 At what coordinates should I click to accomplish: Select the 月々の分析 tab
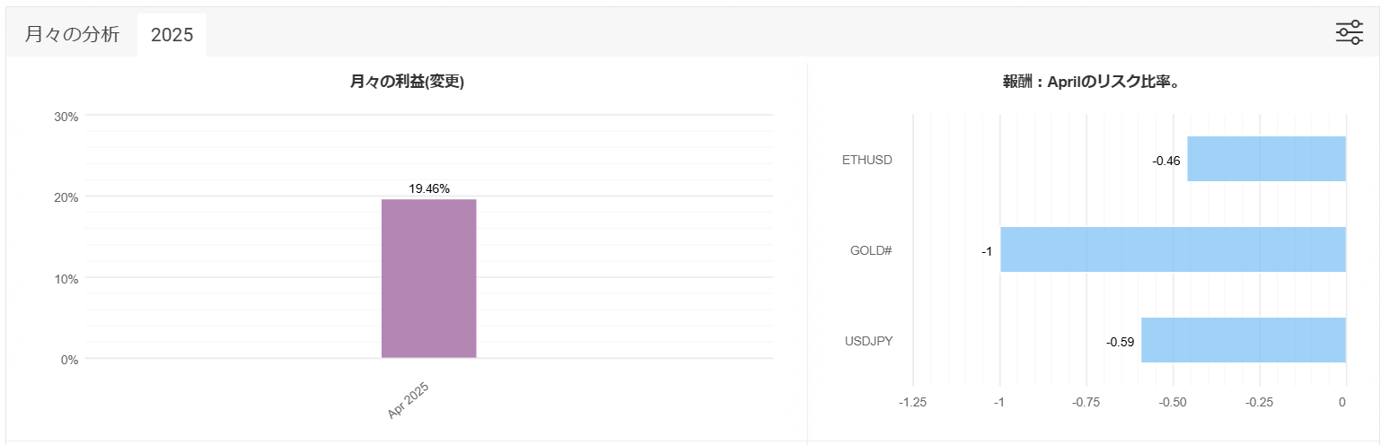click(72, 35)
